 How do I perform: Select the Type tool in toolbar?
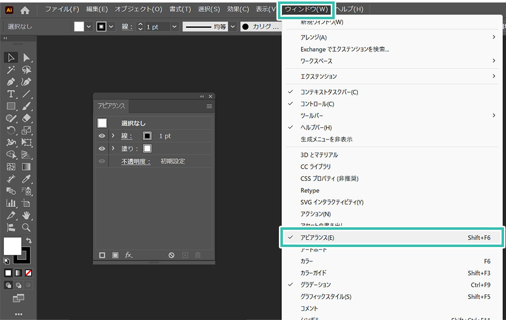pos(11,94)
